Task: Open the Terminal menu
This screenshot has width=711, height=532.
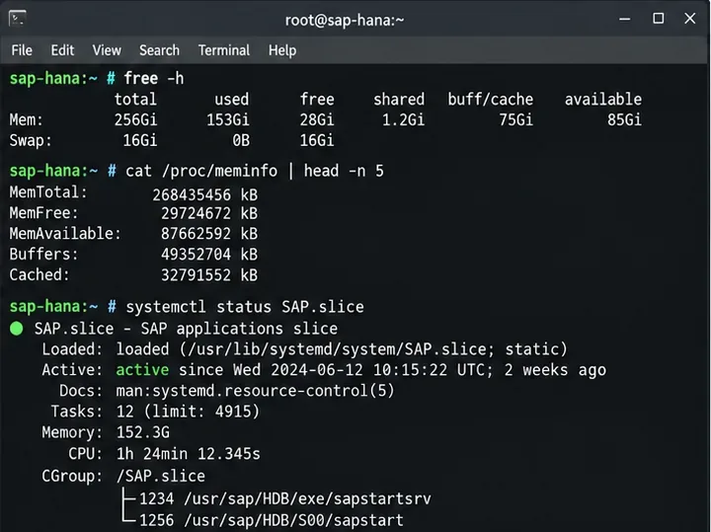Action: coord(224,50)
